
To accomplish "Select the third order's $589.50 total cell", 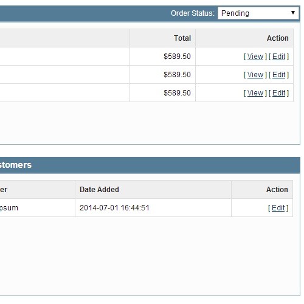I will [162, 93].
